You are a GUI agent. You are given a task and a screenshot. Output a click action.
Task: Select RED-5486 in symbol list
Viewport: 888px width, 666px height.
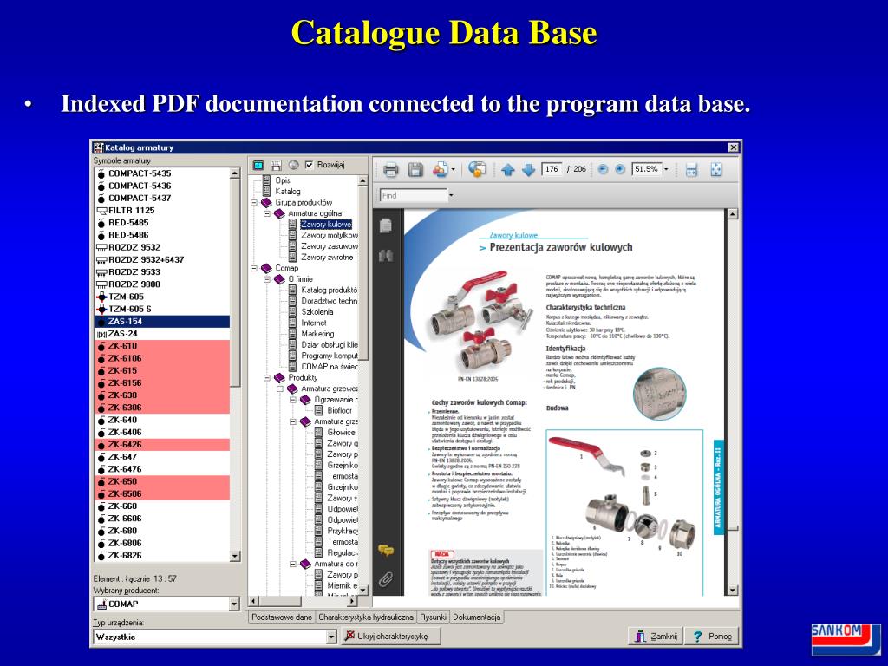162,235
